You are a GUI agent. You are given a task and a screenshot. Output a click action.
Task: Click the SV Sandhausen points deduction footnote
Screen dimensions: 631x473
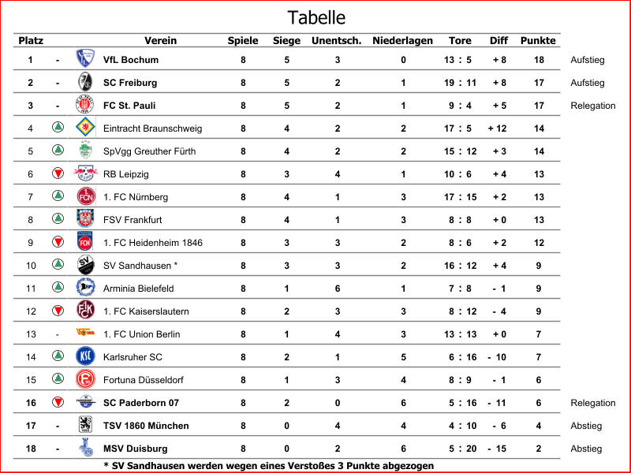coord(268,466)
